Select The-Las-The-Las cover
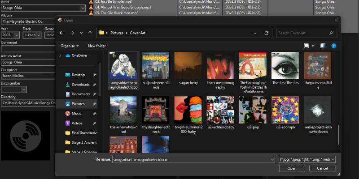359x179 pixels. (x=285, y=66)
